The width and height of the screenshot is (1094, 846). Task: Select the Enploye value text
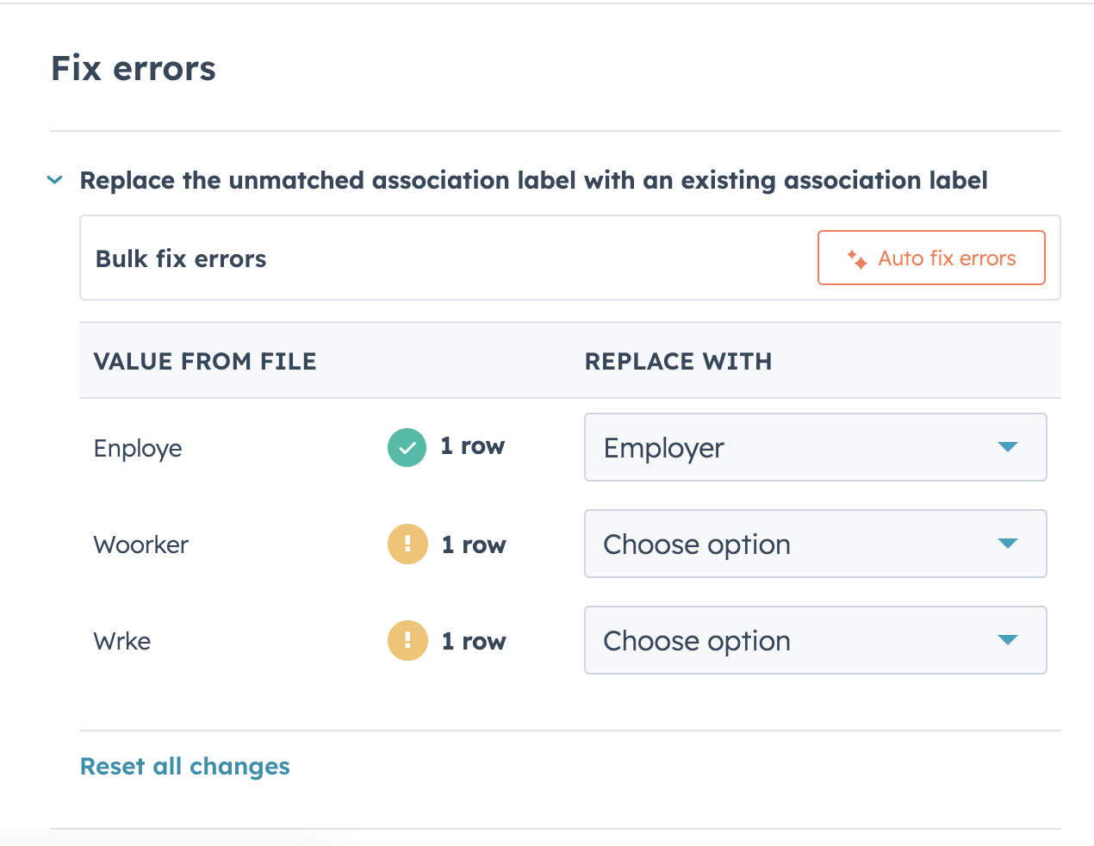click(x=138, y=449)
